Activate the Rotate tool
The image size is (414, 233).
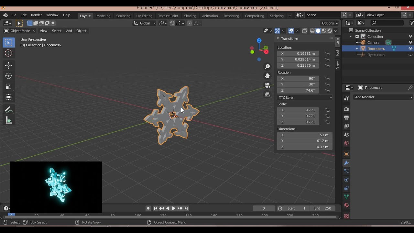point(9,76)
